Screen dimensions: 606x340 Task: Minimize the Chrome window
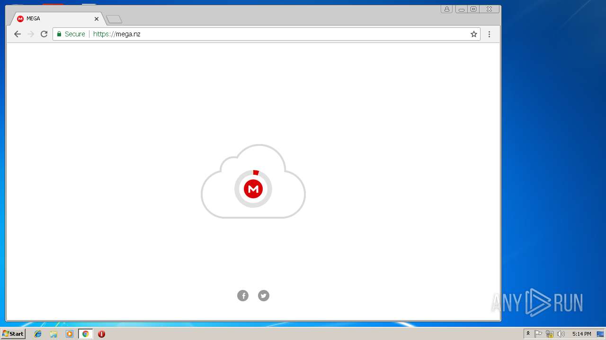coord(461,9)
